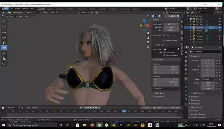The image size is (224, 129).
Task: Open the Select Box drag dropdown
Action: [56, 12]
